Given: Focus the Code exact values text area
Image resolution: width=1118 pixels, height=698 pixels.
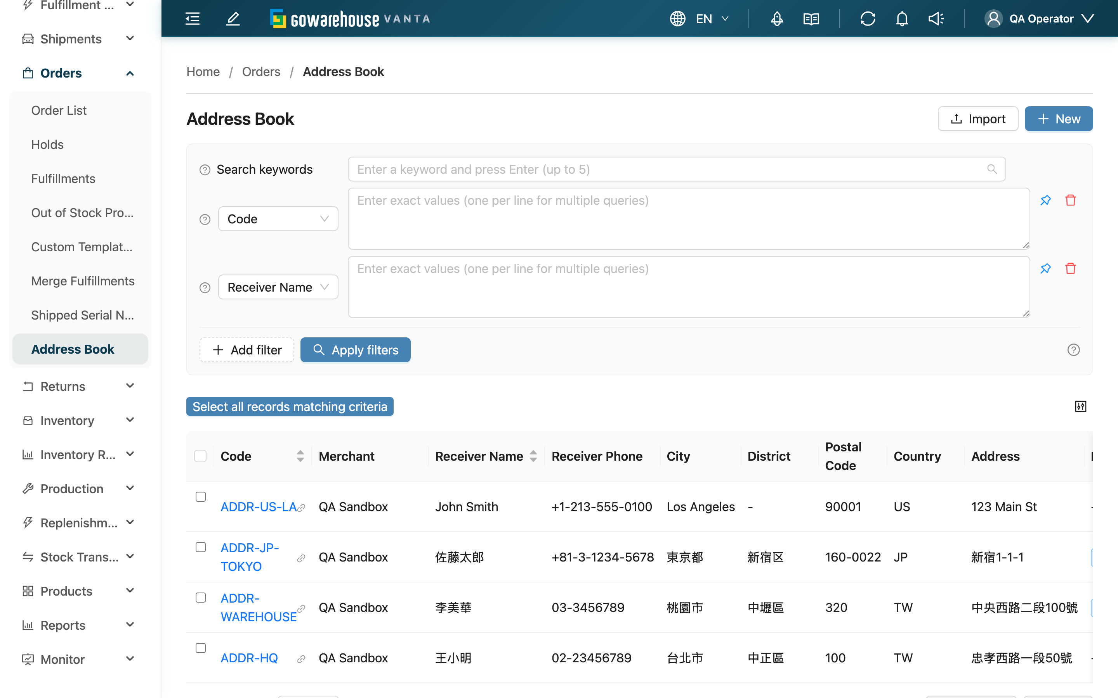Looking at the screenshot, I should click(x=688, y=219).
